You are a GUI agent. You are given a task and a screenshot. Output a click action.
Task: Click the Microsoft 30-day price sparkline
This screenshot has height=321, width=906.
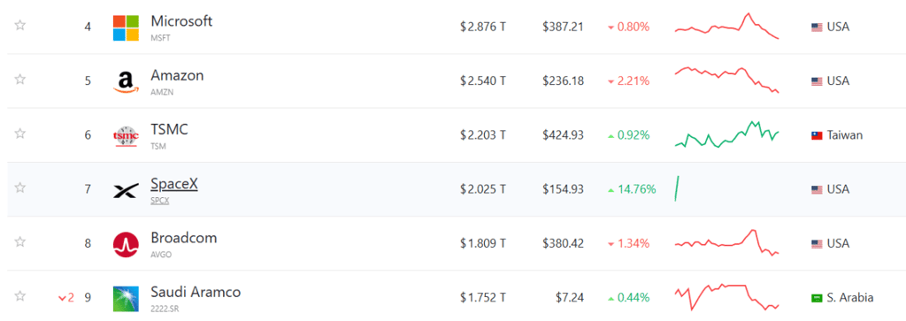point(727,26)
